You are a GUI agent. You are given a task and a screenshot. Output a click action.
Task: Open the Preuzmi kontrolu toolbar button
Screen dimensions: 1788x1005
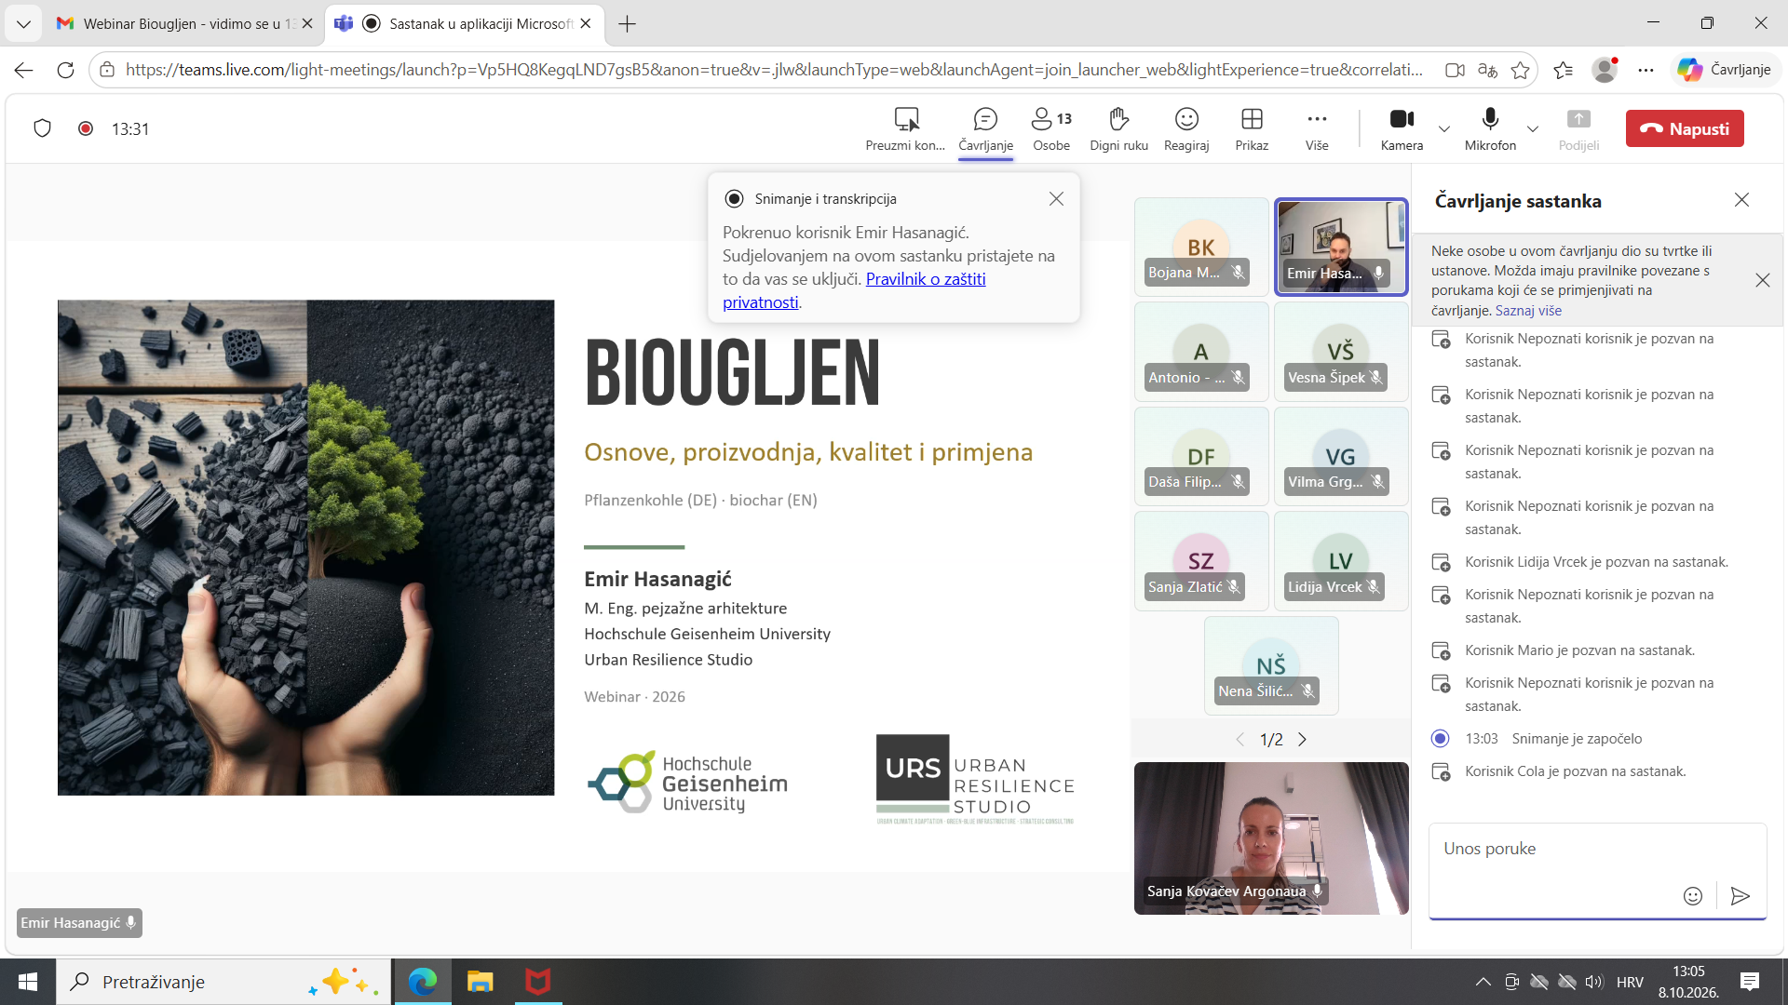tap(905, 129)
